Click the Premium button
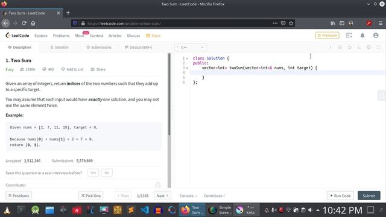 [327, 36]
